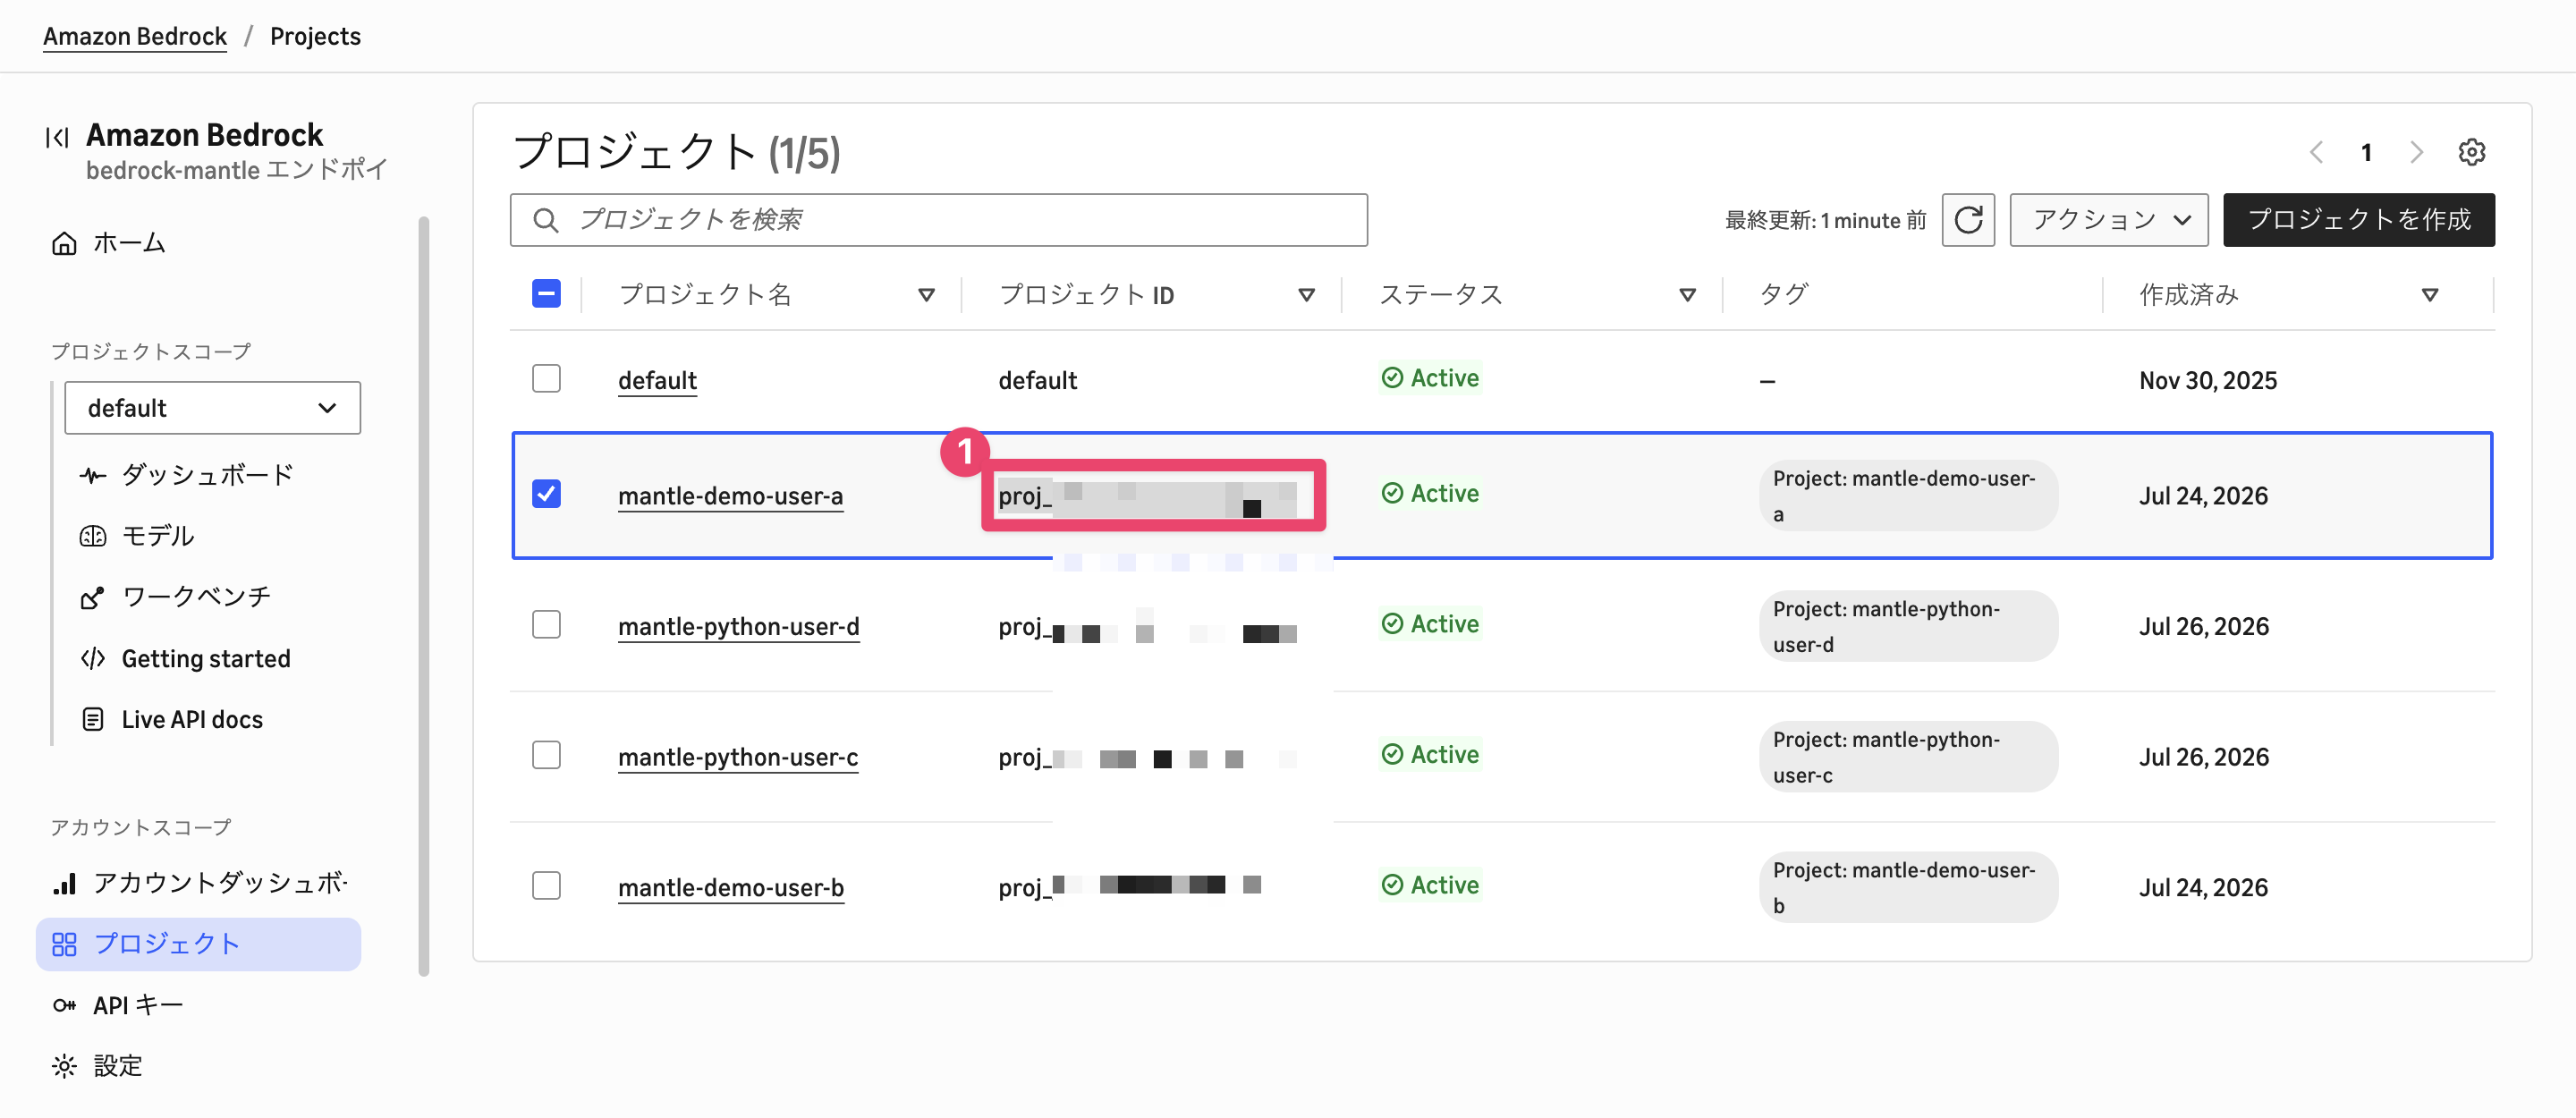Open the mantle-python-user-d project link

coord(738,627)
